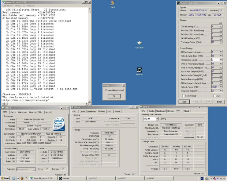227x181 pixels.
Task: Select SPD tab in memory CPU-Z window
Action: coord(109,111)
